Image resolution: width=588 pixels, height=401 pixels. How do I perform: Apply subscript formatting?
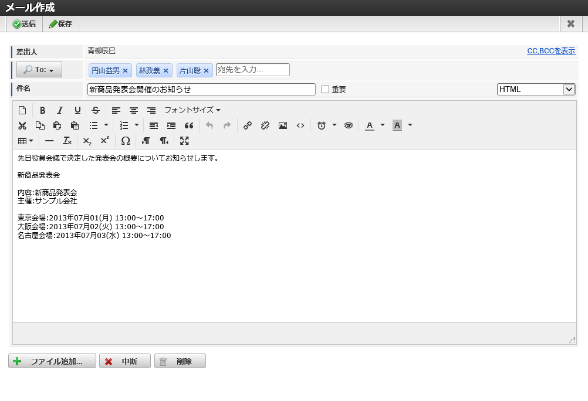pos(87,141)
